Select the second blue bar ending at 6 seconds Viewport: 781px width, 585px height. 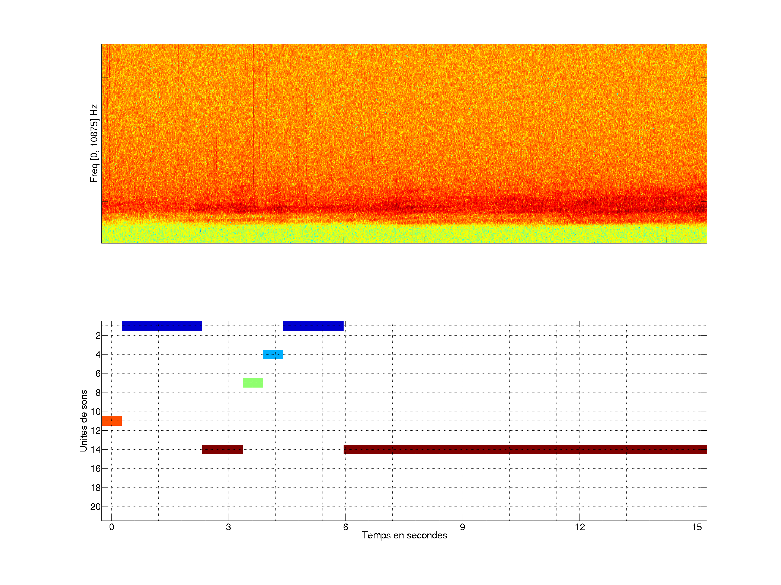pos(313,326)
